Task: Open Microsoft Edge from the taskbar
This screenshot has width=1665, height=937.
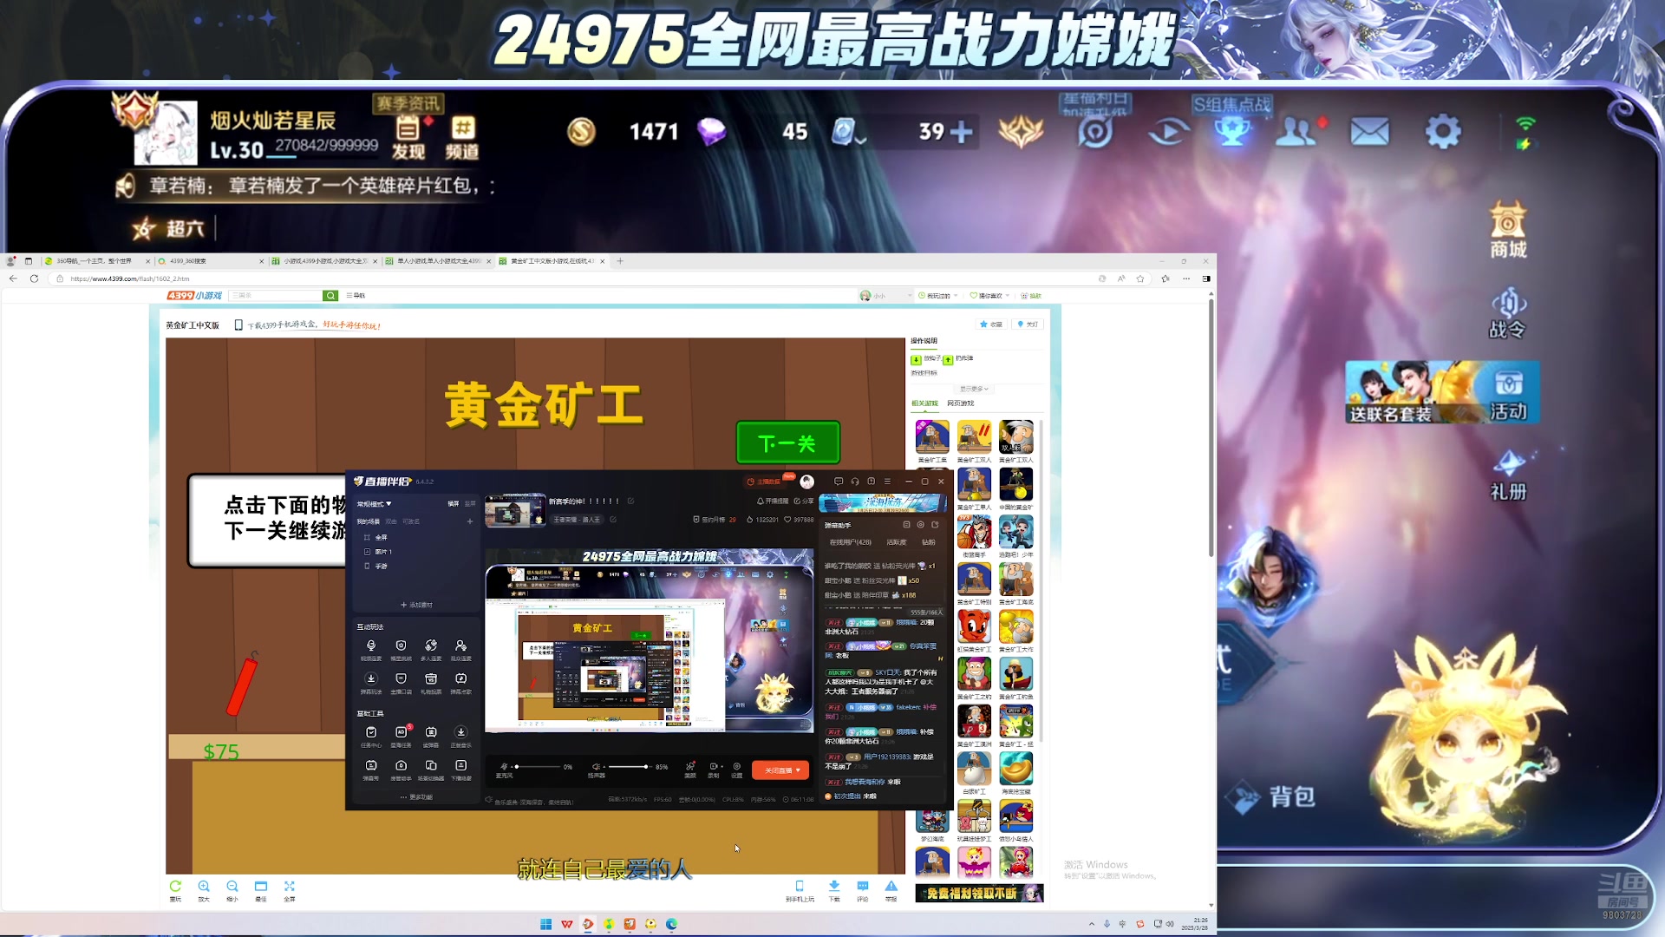Action: click(x=671, y=925)
